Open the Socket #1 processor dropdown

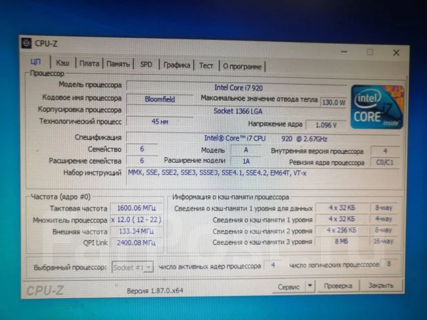[132, 267]
